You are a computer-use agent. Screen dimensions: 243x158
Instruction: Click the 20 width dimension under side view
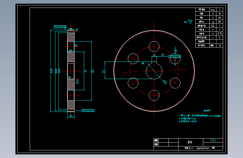pyautogui.click(x=71, y=116)
